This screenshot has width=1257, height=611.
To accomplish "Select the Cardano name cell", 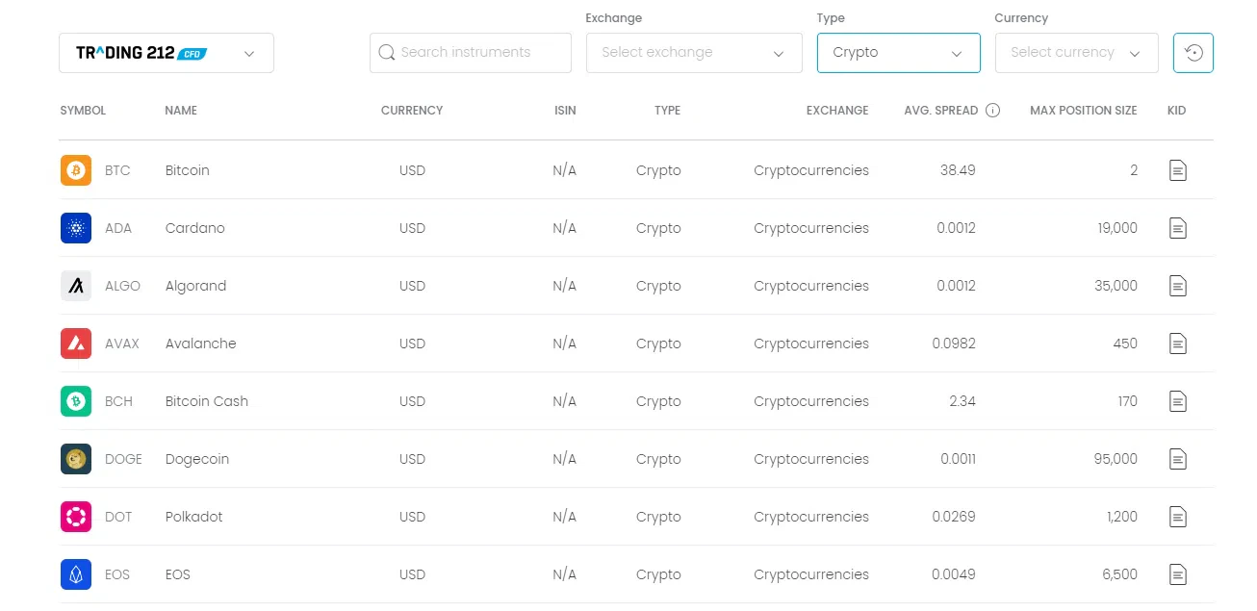I will (x=194, y=228).
